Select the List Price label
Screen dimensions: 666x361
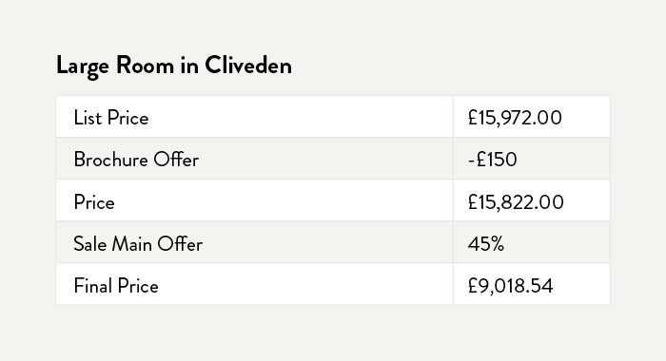coord(111,118)
